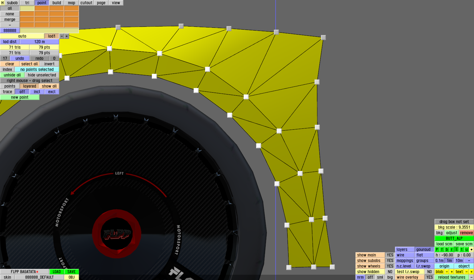Open skin selector 888888_DEFAULT
Viewport: 474px width, 280px height.
tap(39, 277)
